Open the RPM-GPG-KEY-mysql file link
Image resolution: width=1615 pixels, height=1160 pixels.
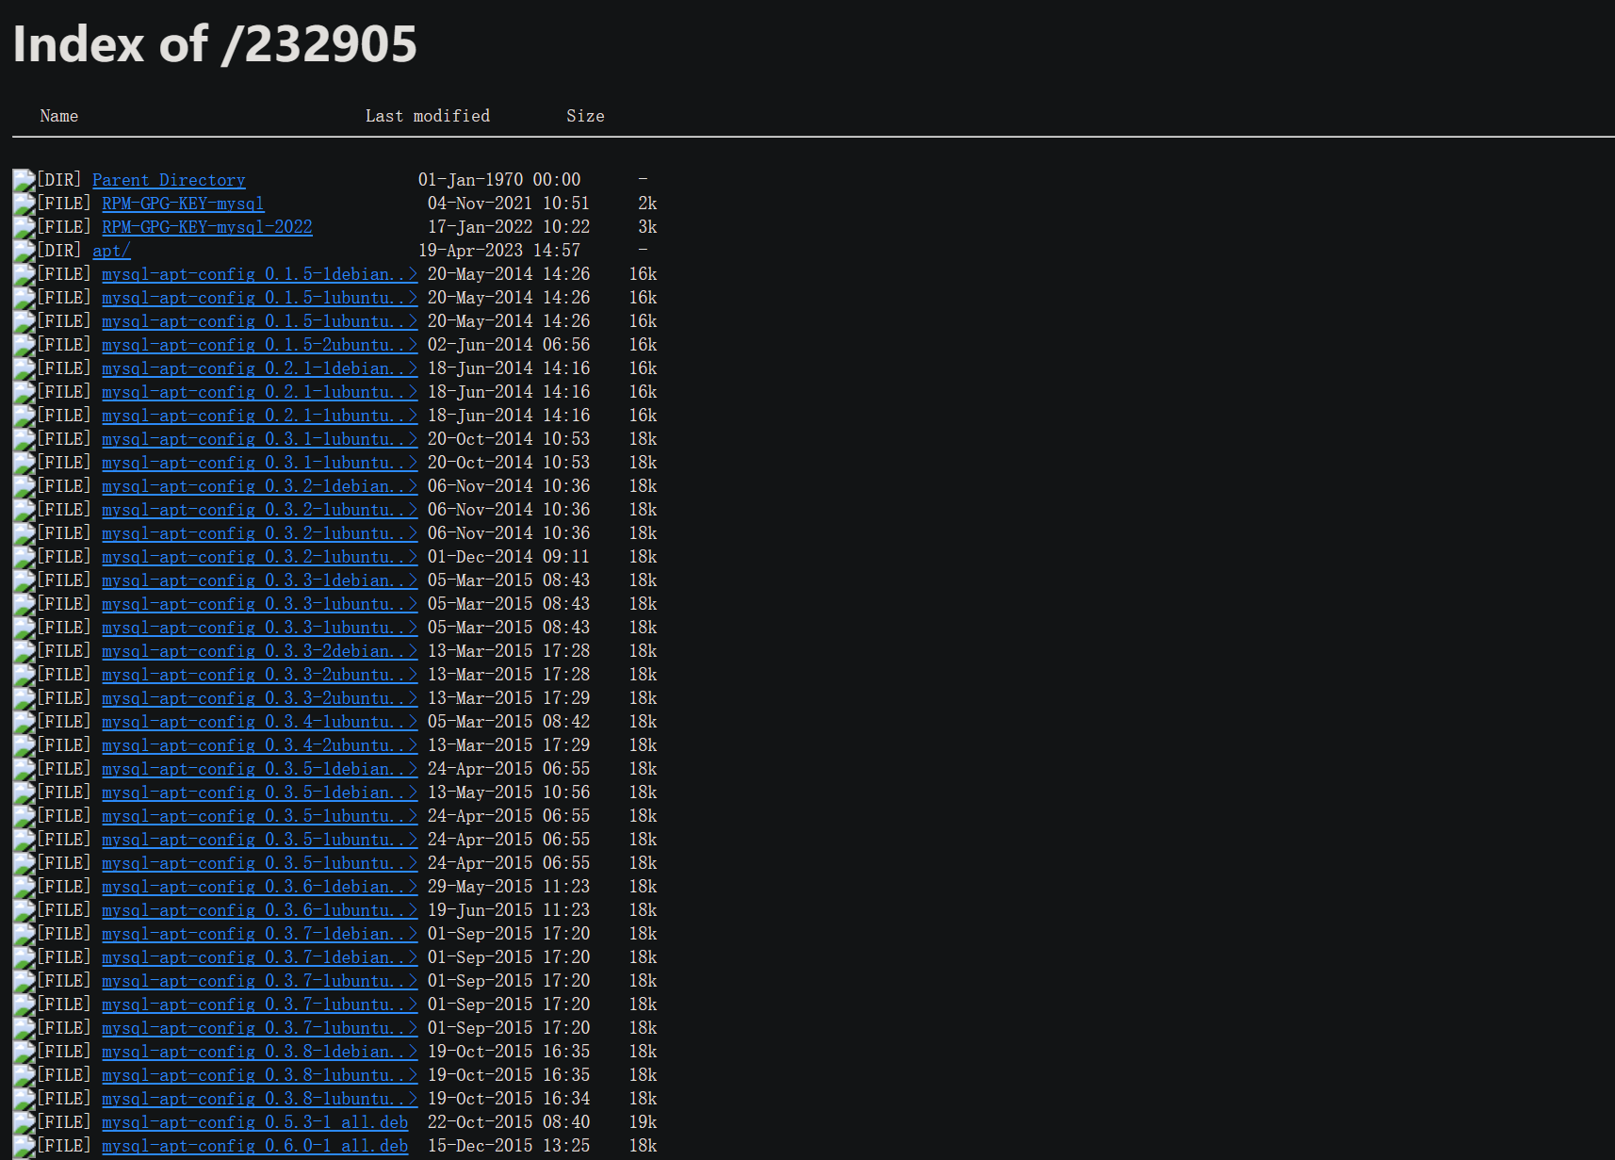(183, 204)
